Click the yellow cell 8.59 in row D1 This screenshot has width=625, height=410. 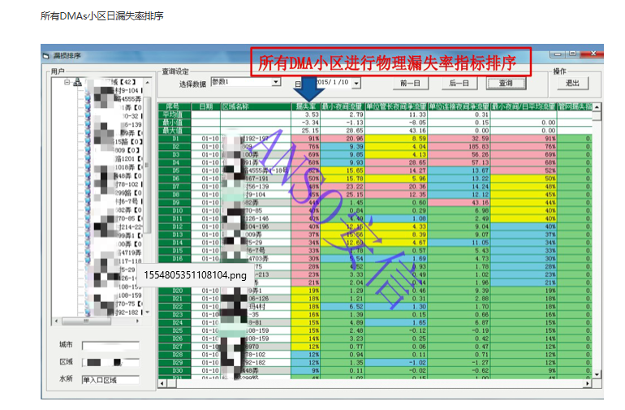coord(396,138)
